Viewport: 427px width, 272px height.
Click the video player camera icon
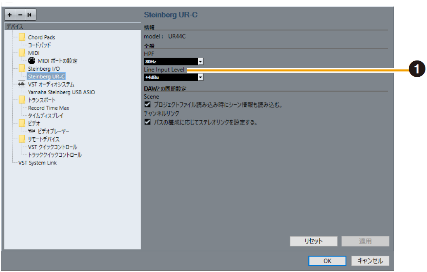pos(32,132)
